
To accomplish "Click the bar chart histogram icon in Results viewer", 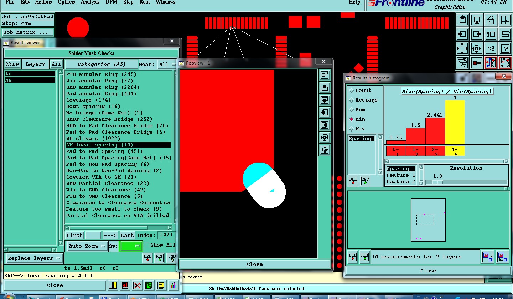I will pos(173,285).
